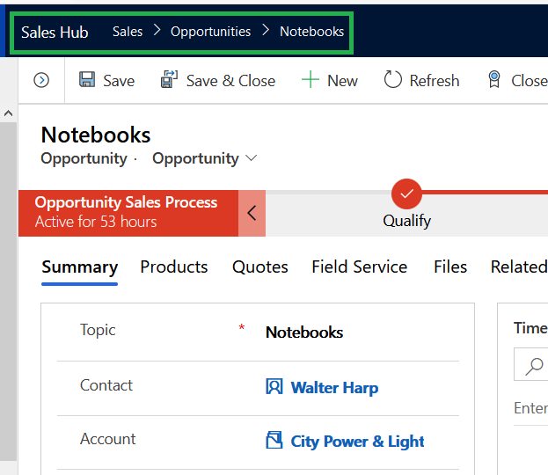This screenshot has height=475, width=548.
Task: Click the timeline search magnifier icon
Action: pyautogui.click(x=534, y=366)
